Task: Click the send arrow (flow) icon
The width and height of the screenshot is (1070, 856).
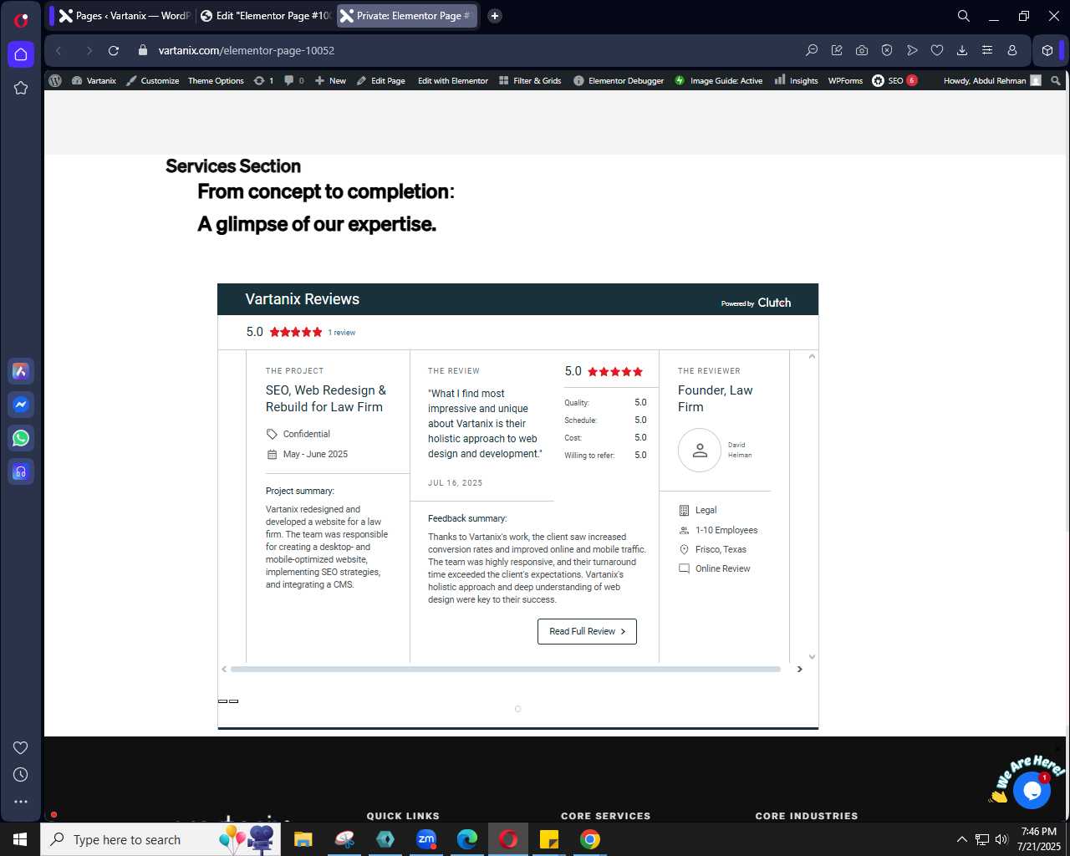Action: pos(912,50)
